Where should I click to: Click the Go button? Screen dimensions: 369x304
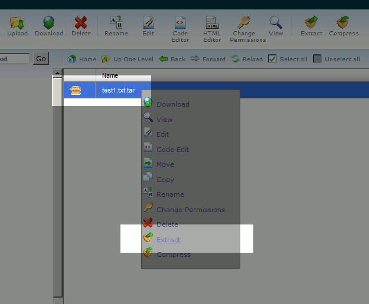tap(41, 58)
